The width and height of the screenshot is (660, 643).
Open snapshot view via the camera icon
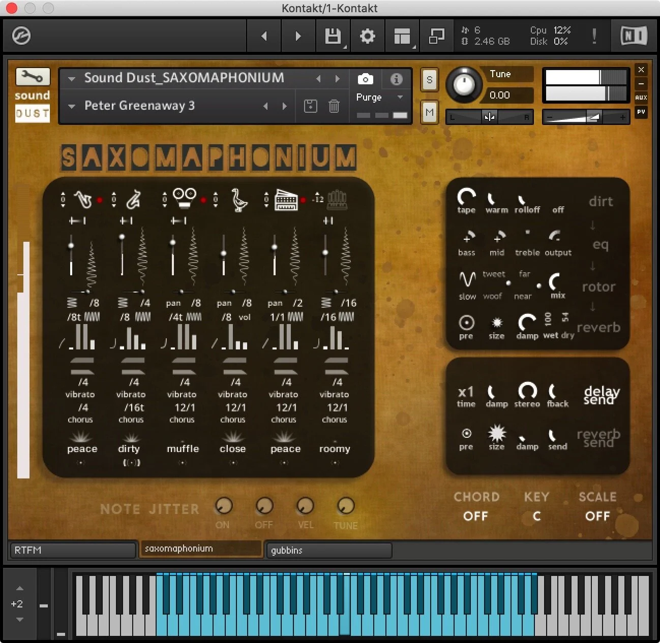(x=366, y=79)
